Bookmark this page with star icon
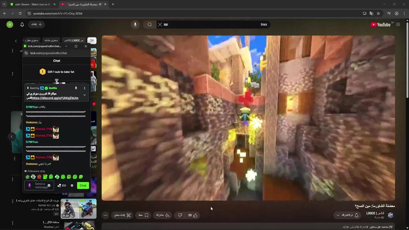Viewport: 409px width, 230px height. click(x=378, y=13)
